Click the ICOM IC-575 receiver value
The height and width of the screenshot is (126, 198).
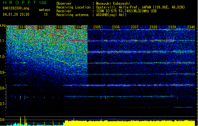pos(126,11)
